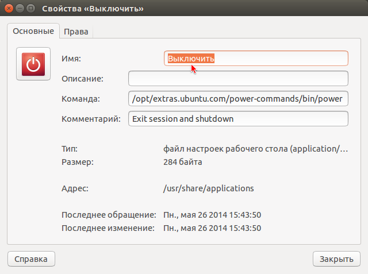The width and height of the screenshot is (368, 274).
Task: Click the Команда: label
Action: (x=80, y=99)
